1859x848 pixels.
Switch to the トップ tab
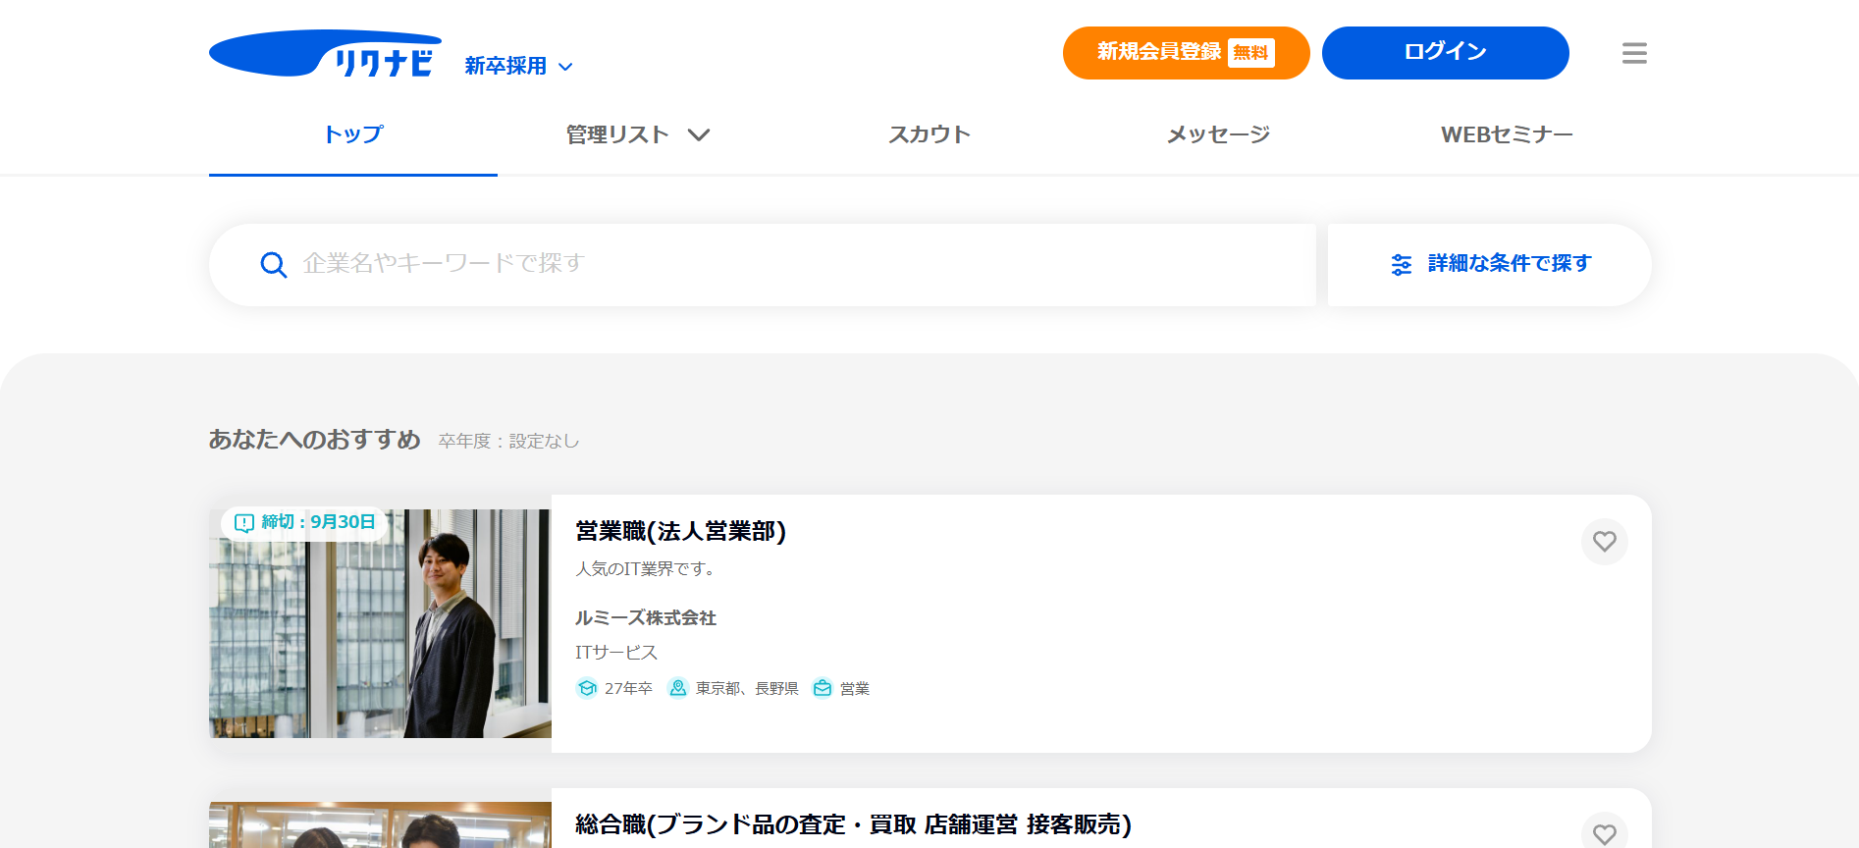353,134
